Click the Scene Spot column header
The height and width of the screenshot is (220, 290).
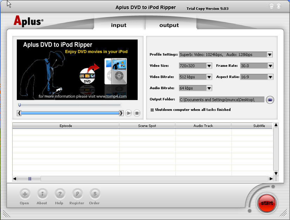coord(147,126)
